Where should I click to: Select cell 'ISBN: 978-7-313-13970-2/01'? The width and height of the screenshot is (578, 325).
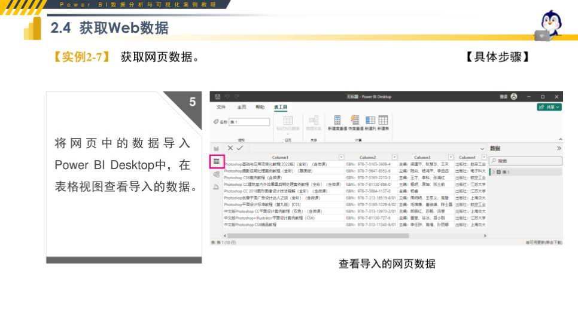[x=371, y=211]
